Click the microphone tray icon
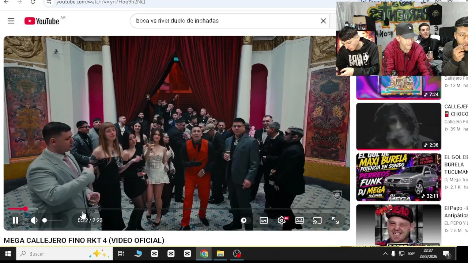468x263 pixels. click(393, 254)
